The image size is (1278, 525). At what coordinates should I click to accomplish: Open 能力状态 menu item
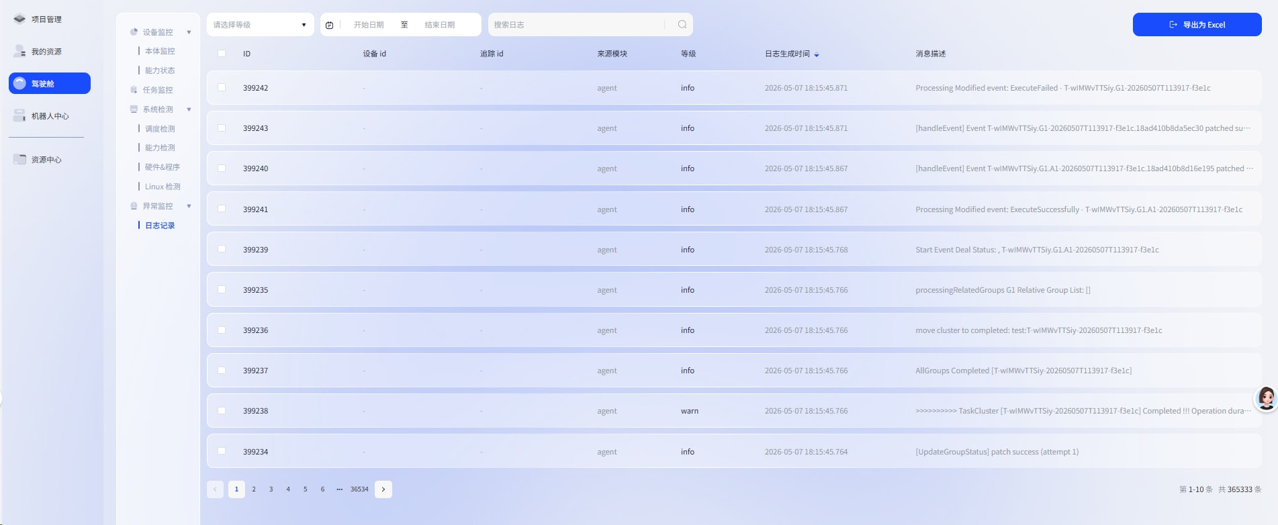click(160, 70)
